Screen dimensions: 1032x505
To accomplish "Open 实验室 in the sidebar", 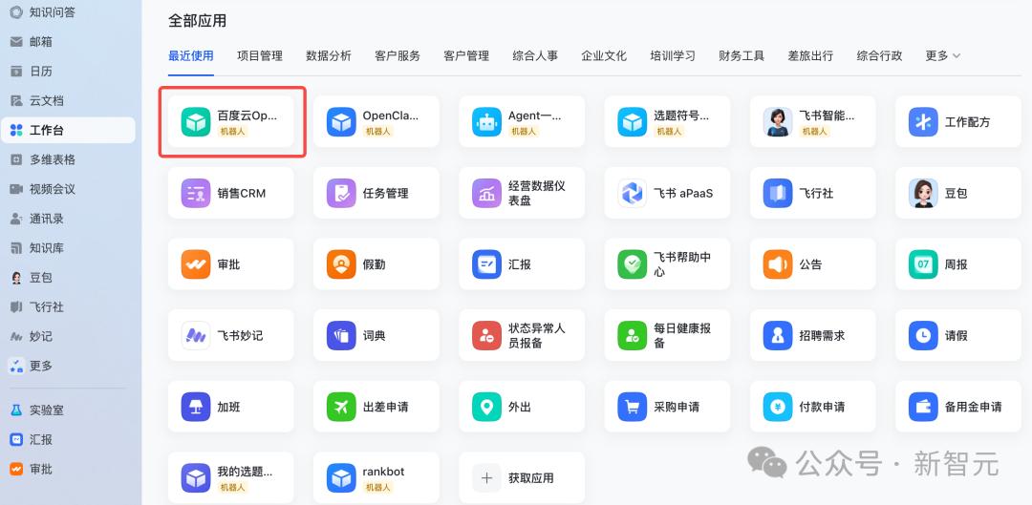I will pos(69,410).
